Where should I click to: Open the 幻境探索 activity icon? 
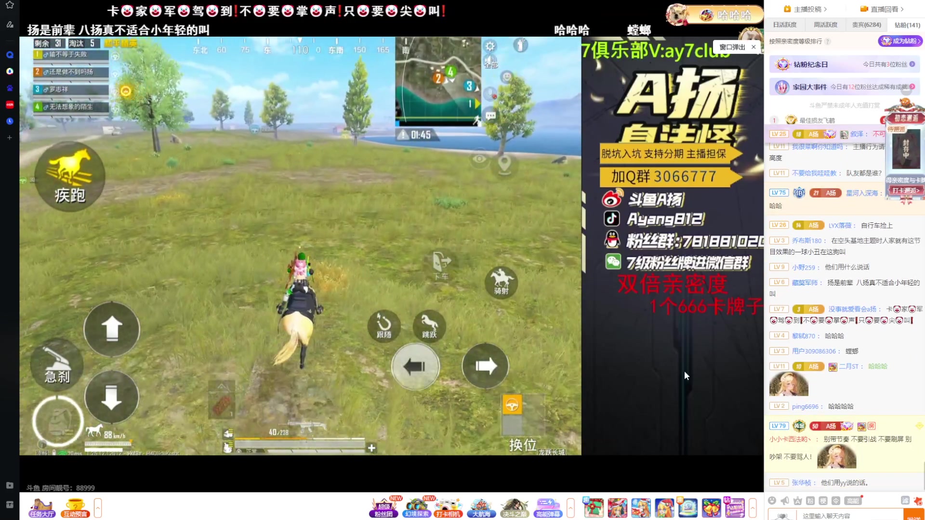pyautogui.click(x=417, y=508)
